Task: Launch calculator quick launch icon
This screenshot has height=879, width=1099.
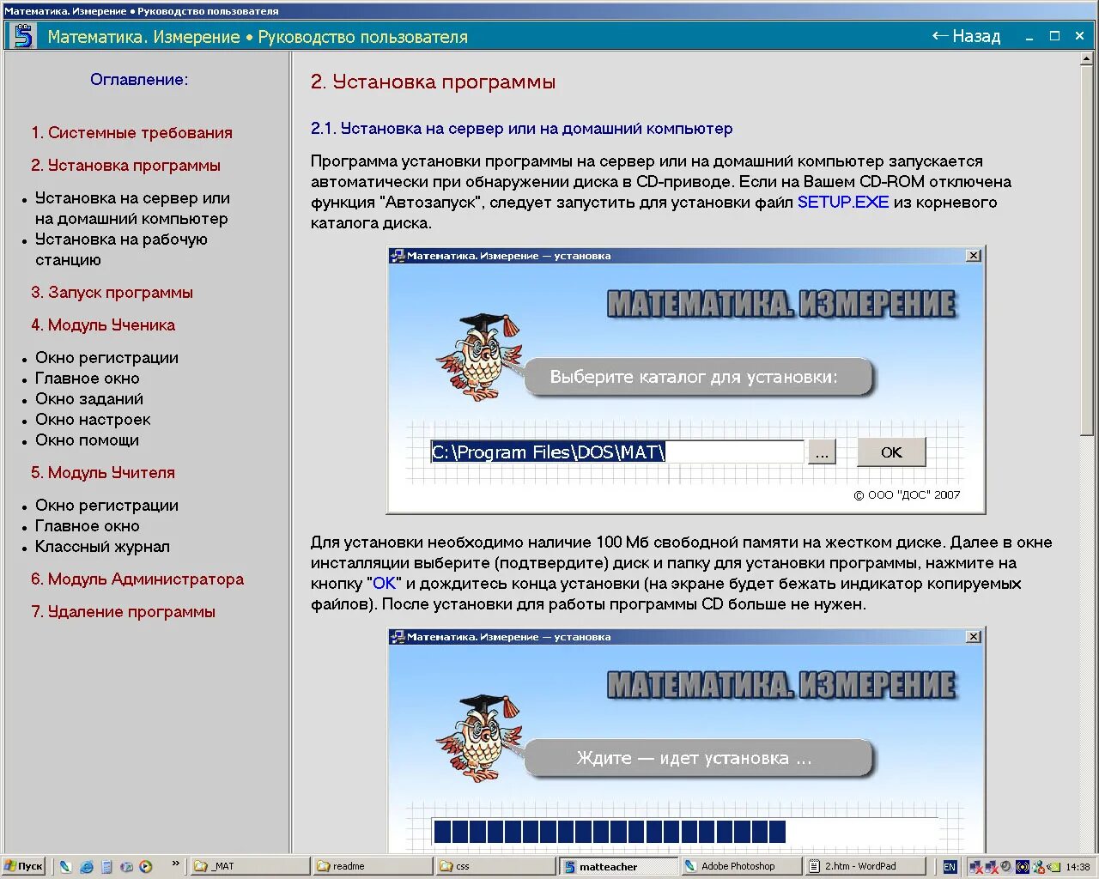Action: click(106, 867)
